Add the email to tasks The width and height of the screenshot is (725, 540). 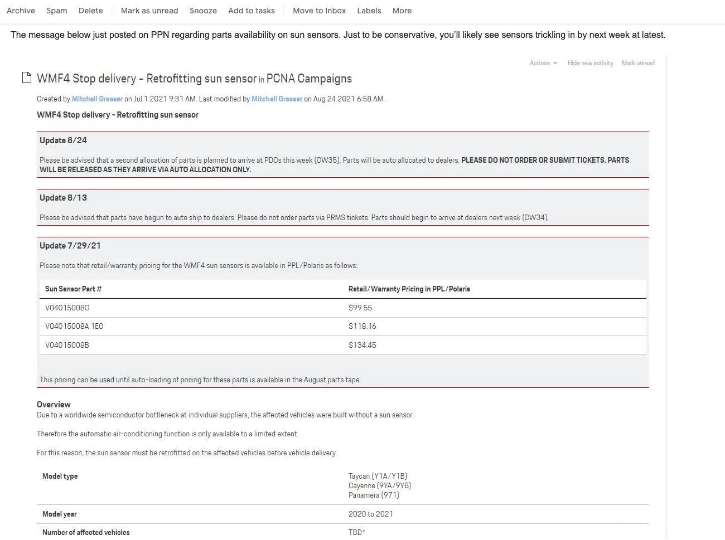tap(252, 11)
